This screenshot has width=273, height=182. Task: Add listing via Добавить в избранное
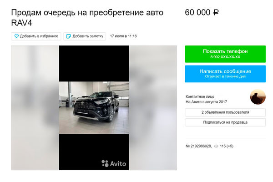36,36
